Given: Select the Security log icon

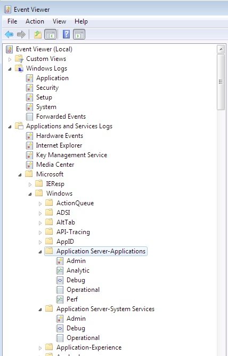Looking at the screenshot, I should click(x=29, y=88).
